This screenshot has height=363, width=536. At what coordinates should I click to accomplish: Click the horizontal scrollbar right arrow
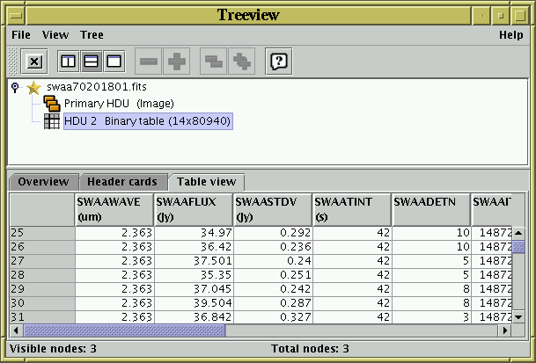coord(504,330)
